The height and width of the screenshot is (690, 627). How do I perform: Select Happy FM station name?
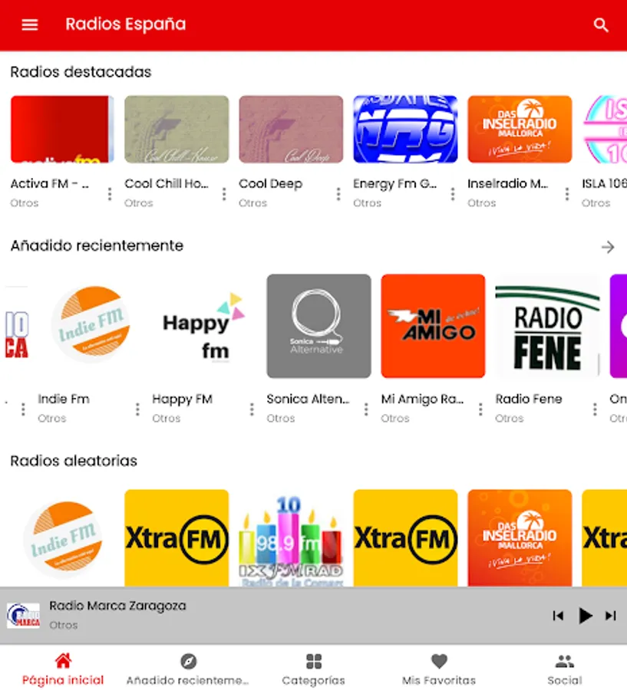(x=182, y=399)
